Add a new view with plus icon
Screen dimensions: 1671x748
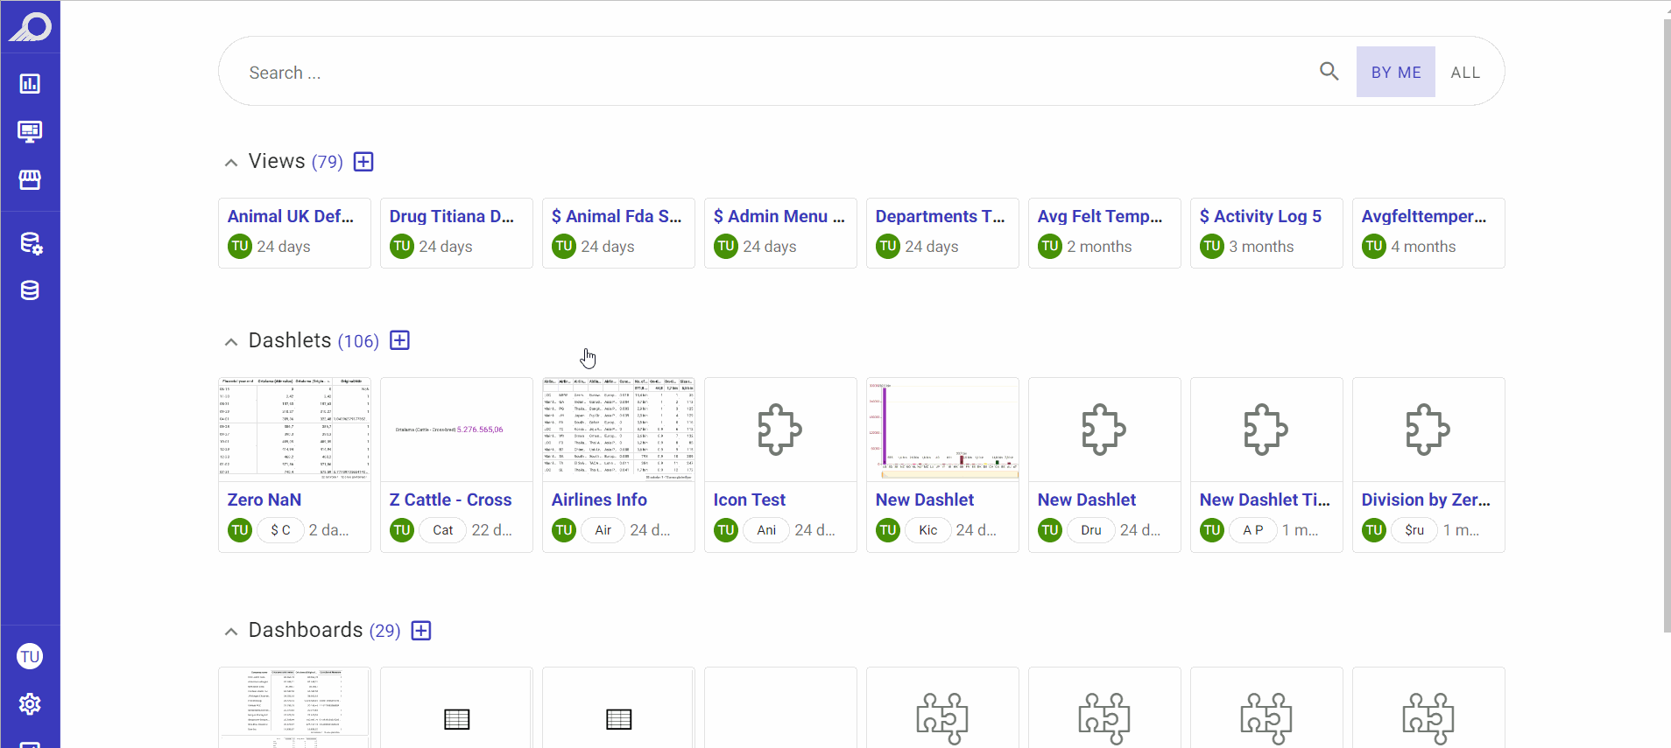click(363, 162)
